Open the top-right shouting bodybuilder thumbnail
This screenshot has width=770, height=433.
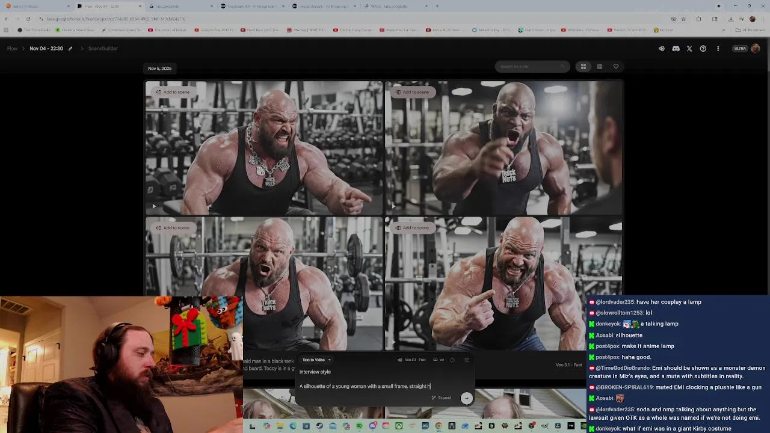click(x=504, y=148)
